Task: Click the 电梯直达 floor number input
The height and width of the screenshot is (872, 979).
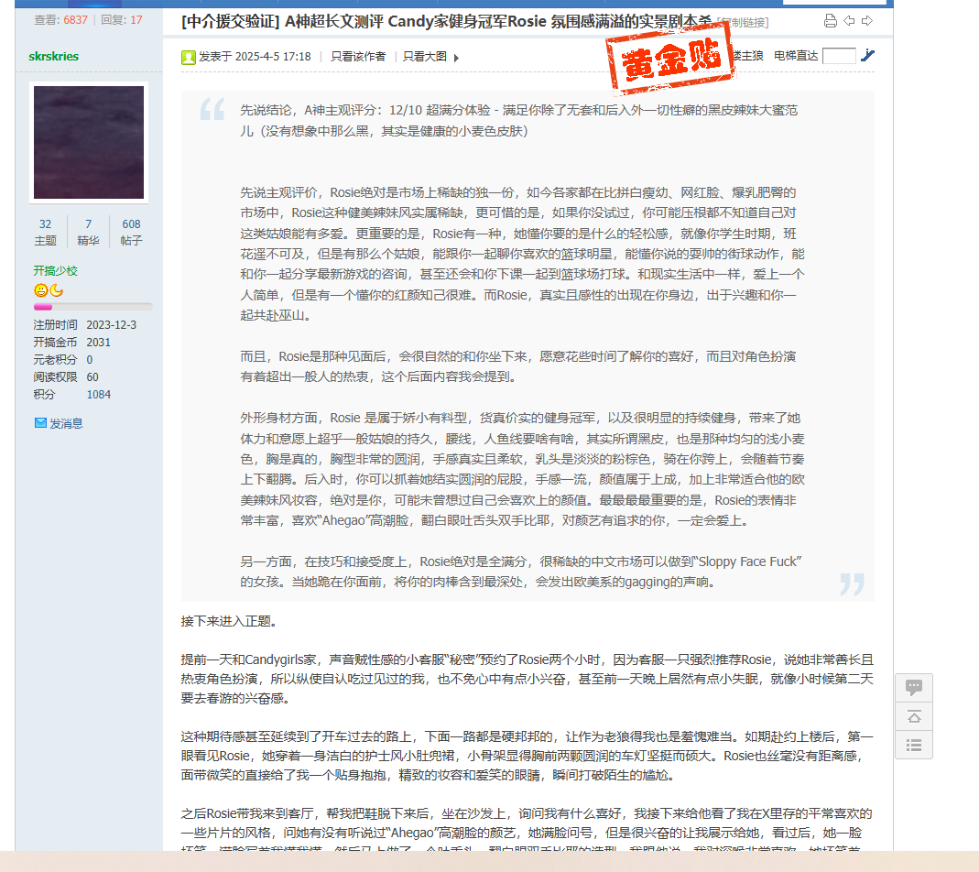Action: click(x=839, y=56)
